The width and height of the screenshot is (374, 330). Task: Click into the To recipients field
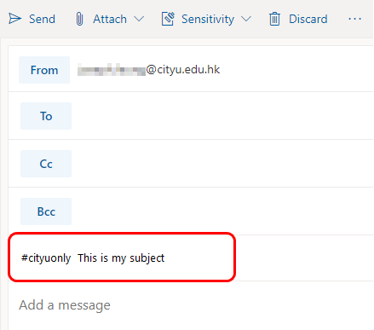pos(222,116)
